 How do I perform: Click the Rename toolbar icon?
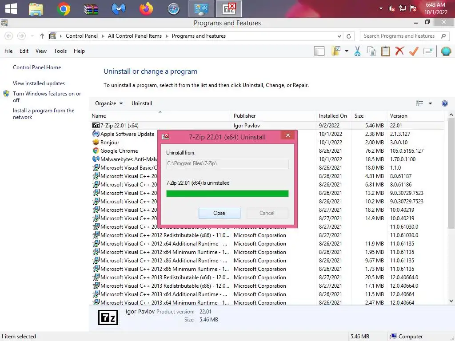pyautogui.click(x=428, y=51)
